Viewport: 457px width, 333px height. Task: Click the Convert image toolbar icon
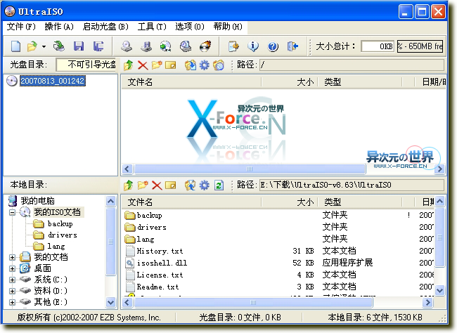point(165,46)
